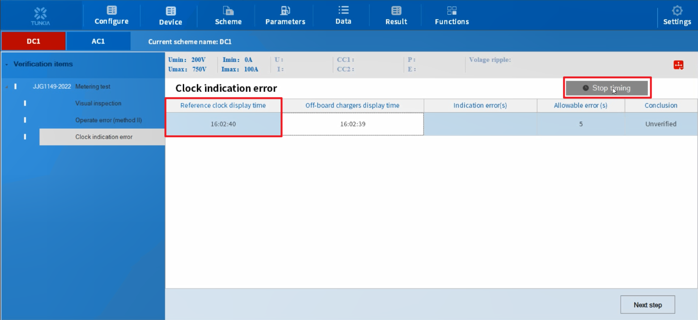Click the TUNKIA logo
The height and width of the screenshot is (320, 698).
point(42,16)
